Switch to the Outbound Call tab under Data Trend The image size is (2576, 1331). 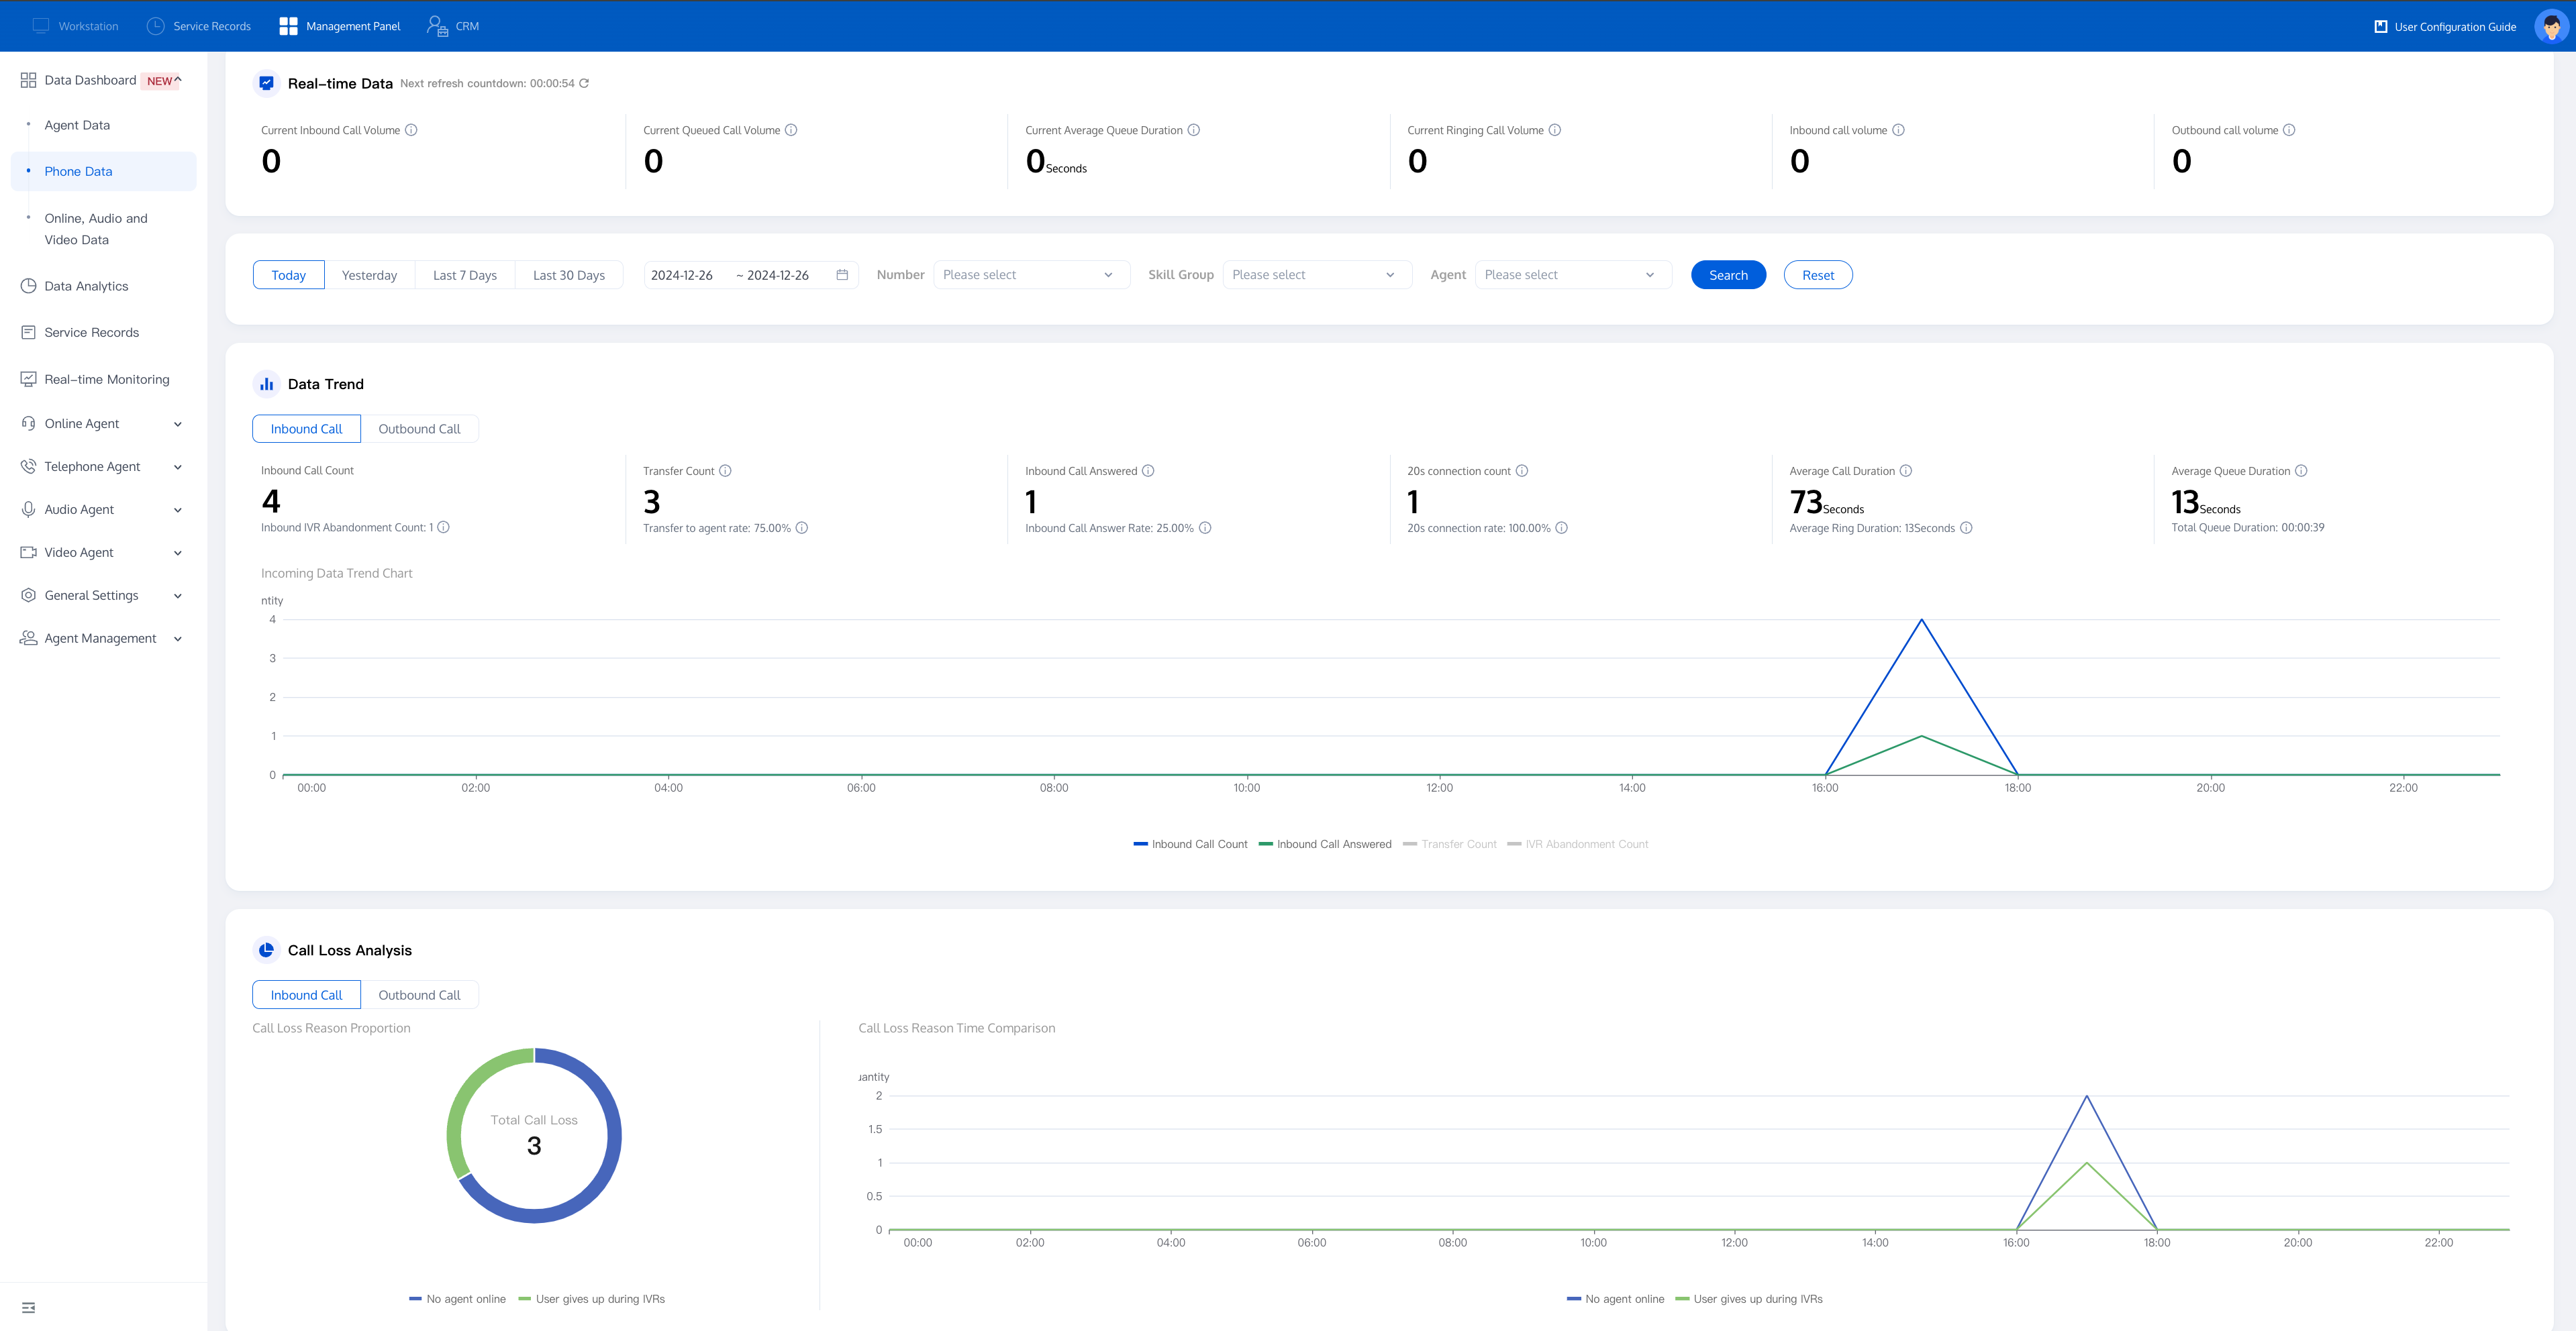pos(419,429)
